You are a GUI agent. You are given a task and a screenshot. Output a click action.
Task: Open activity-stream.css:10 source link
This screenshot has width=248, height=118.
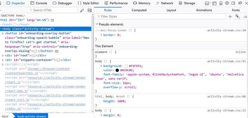pos(227,30)
